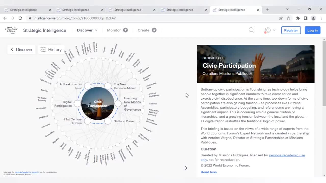The height and width of the screenshot is (183, 326).
Task: Open the tab search chevron in title bar
Action: [288, 9]
